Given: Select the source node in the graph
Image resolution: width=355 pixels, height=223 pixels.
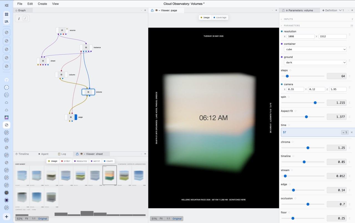Looking at the screenshot, I should click(62, 30).
